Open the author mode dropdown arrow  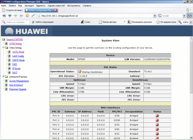point(124,22)
